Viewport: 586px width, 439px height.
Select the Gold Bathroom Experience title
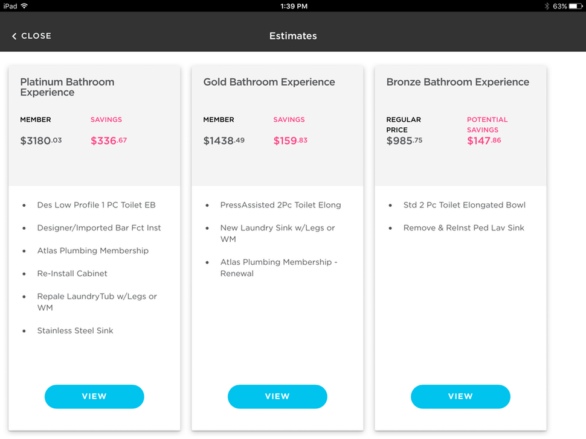pos(269,82)
